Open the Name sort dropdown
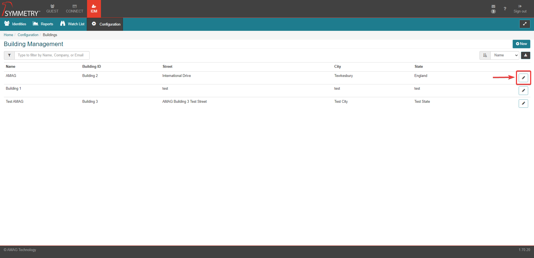This screenshot has width=534, height=258. (x=505, y=55)
